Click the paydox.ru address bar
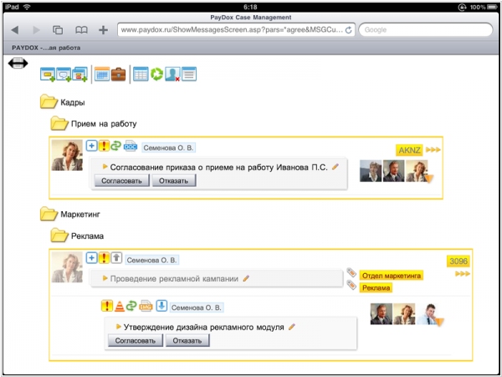502x377 pixels. point(236,30)
